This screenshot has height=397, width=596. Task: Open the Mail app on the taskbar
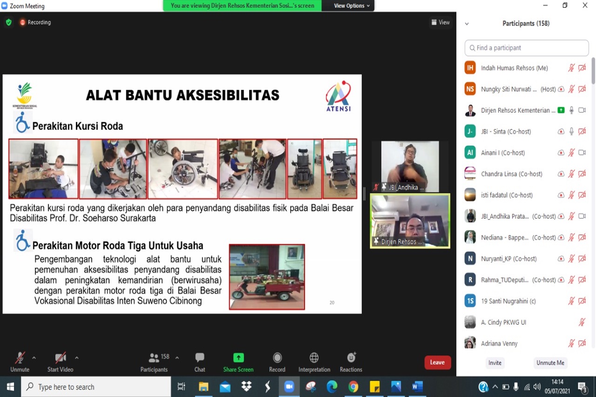(225, 387)
